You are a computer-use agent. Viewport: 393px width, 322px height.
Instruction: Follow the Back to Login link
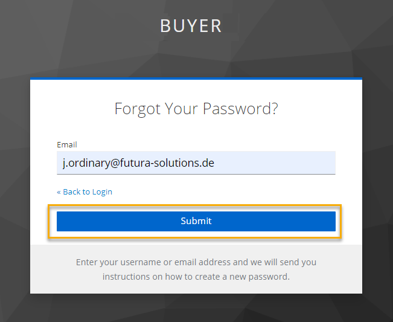87,192
